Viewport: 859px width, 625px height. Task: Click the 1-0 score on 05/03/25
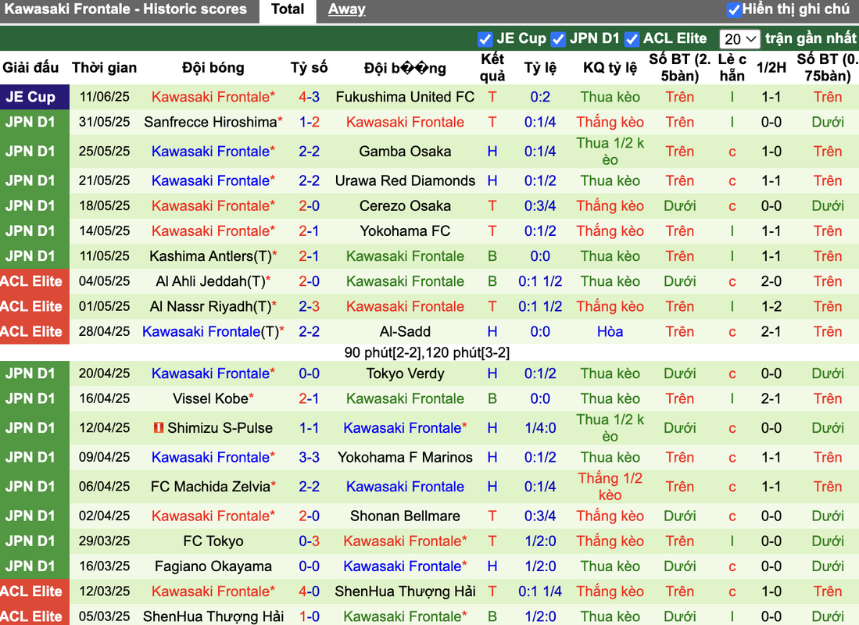point(309,616)
